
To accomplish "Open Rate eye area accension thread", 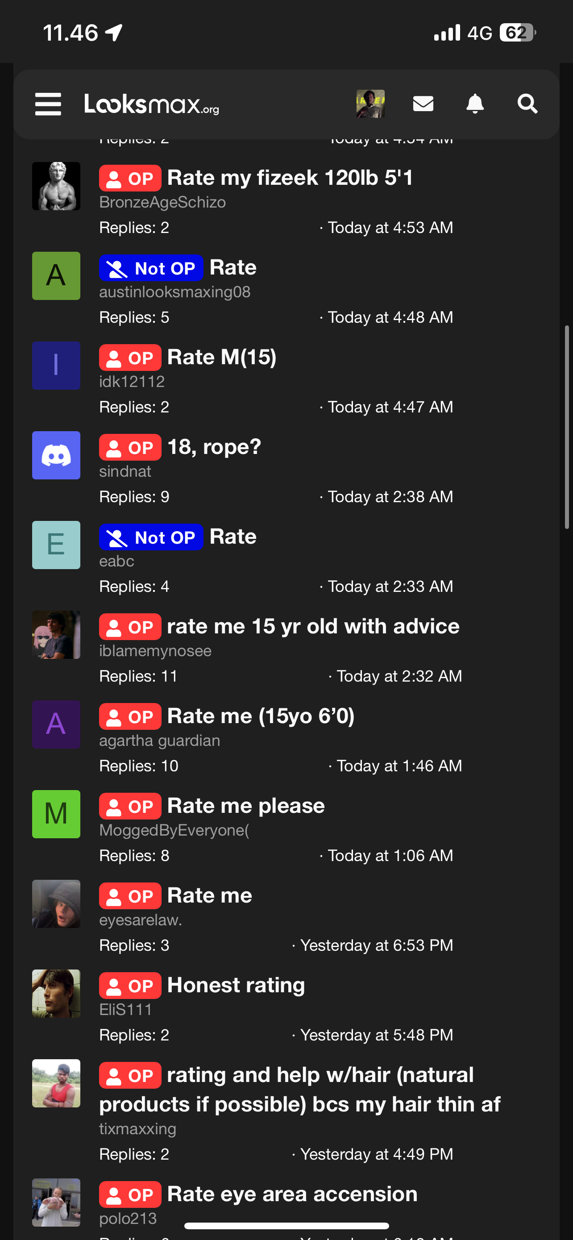I will (292, 1194).
